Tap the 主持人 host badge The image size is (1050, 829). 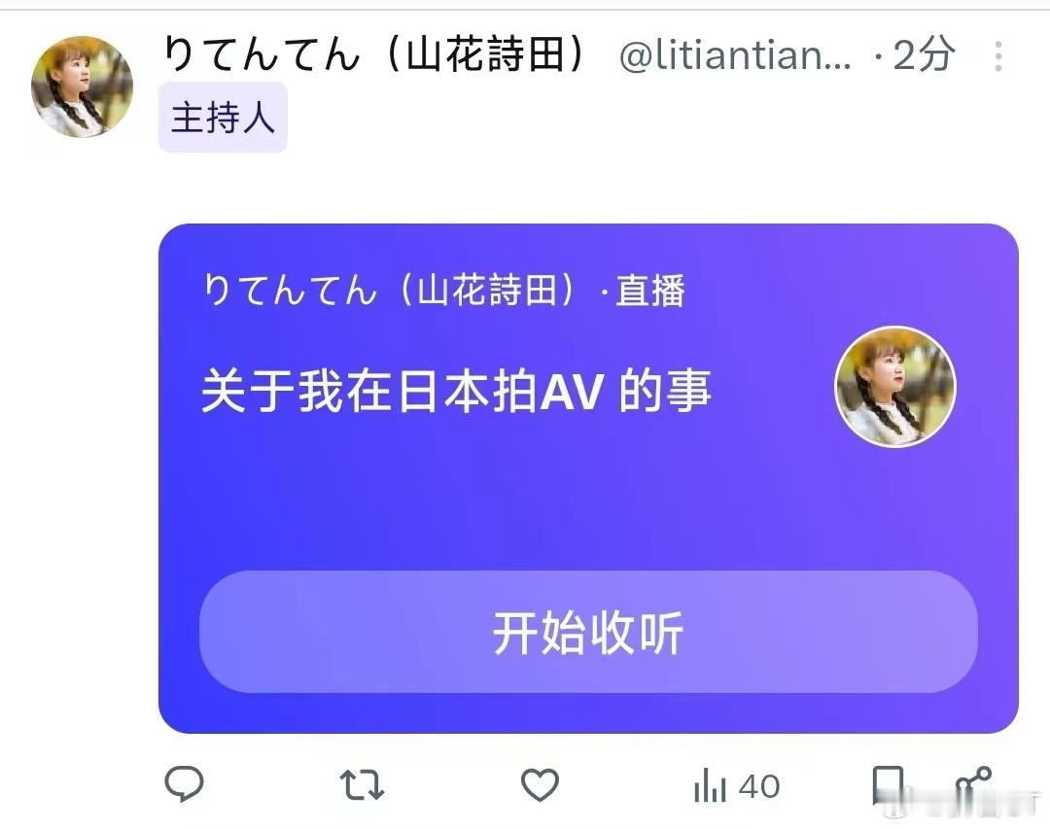click(223, 118)
